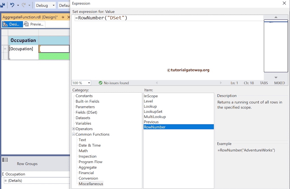Click the right navigation arrow in the expression status bar
Image resolution: width=290 pixels, height=189 pixels.
pos(221,83)
